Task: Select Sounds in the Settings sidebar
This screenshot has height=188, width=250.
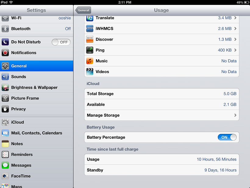Action: tap(37, 77)
